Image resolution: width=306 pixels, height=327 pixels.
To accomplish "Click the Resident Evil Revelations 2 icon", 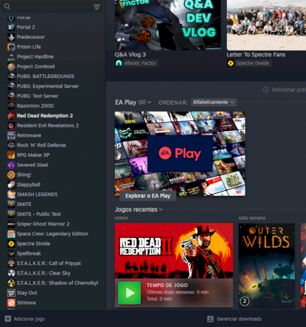I will pyautogui.click(x=11, y=125).
